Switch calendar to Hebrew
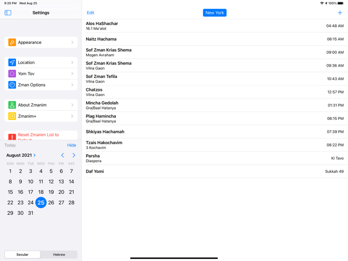 pyautogui.click(x=59, y=255)
